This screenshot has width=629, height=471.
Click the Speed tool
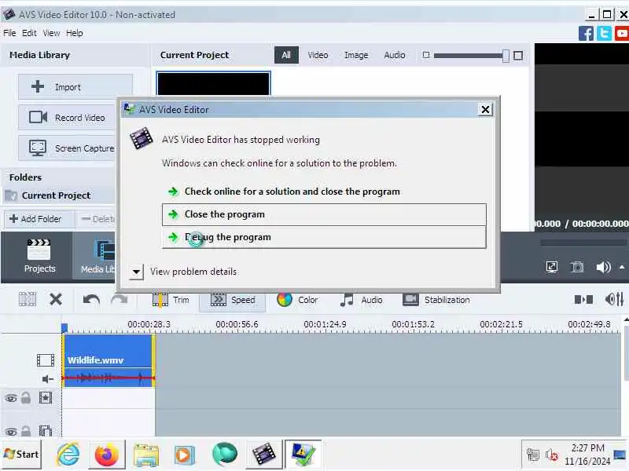click(x=233, y=300)
